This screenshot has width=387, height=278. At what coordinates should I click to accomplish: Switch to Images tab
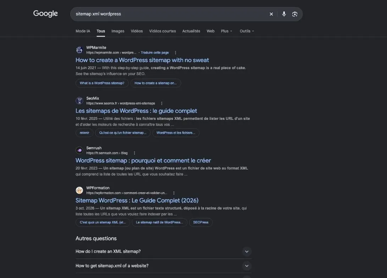point(118,31)
